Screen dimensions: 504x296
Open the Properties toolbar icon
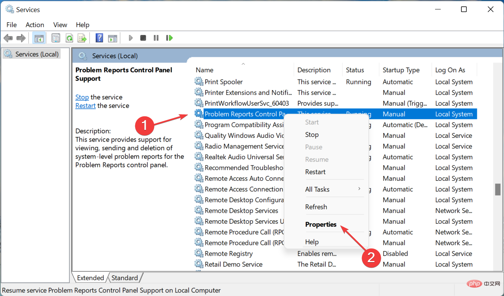click(56, 38)
